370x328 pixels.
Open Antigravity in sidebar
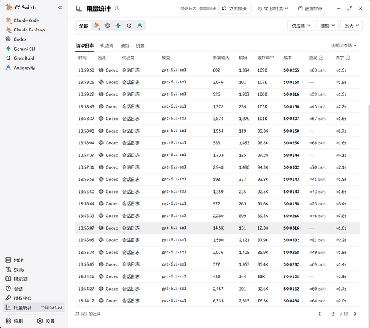coord(20,68)
